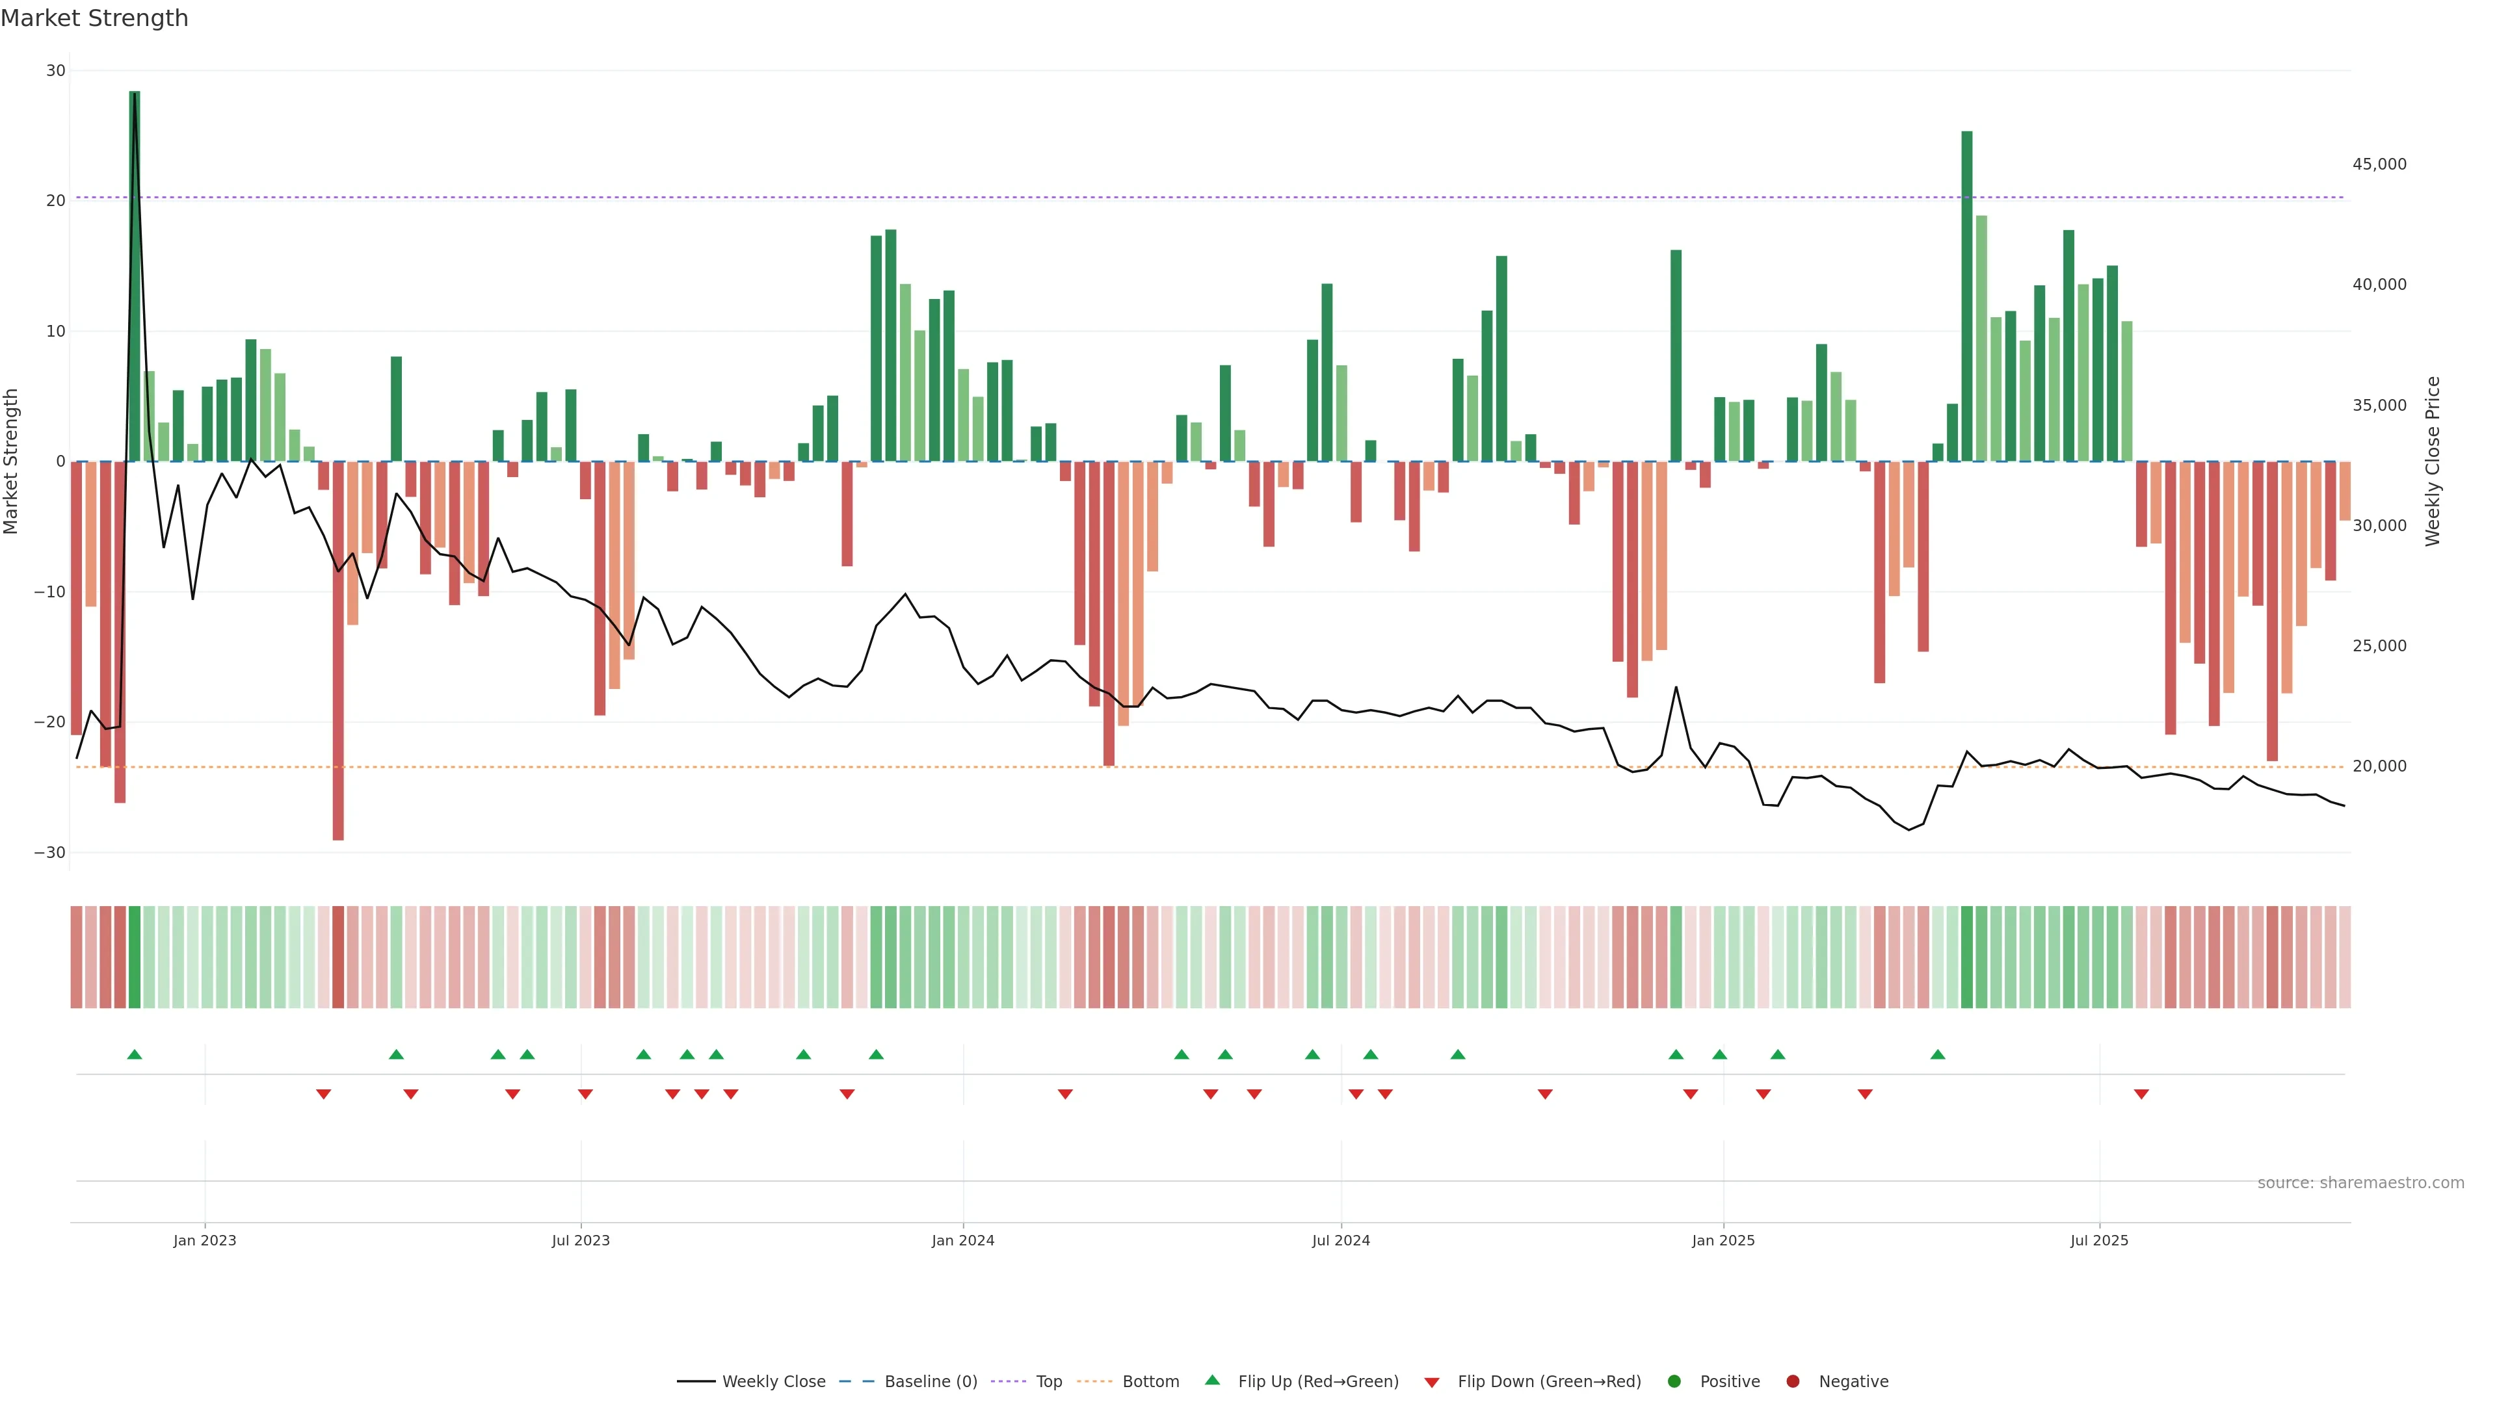Image resolution: width=2497 pixels, height=1404 pixels.
Task: Click the last green flip-up triangle marker
Action: [x=1938, y=1054]
